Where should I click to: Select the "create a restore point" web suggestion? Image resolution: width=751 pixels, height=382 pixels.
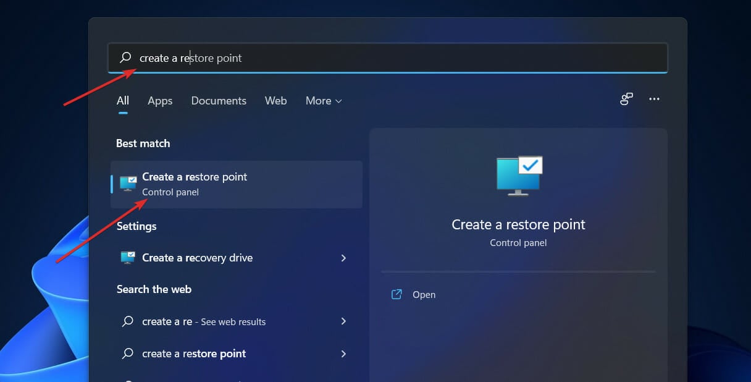point(237,354)
